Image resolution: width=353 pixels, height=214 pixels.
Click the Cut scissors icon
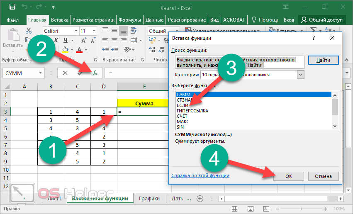[29, 31]
